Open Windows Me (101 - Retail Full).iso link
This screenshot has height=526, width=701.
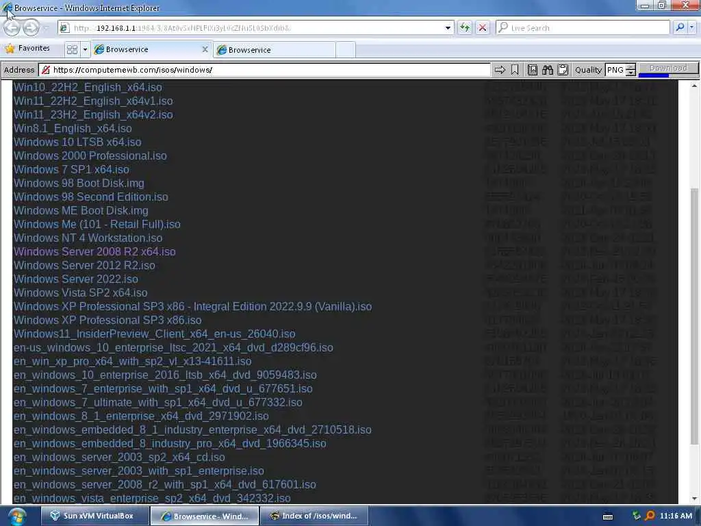(97, 224)
